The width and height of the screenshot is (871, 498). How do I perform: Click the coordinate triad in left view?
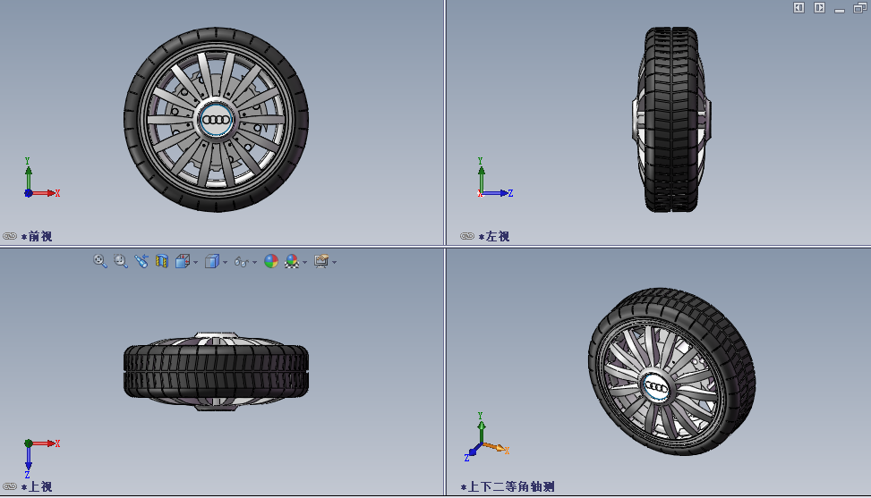click(x=495, y=177)
